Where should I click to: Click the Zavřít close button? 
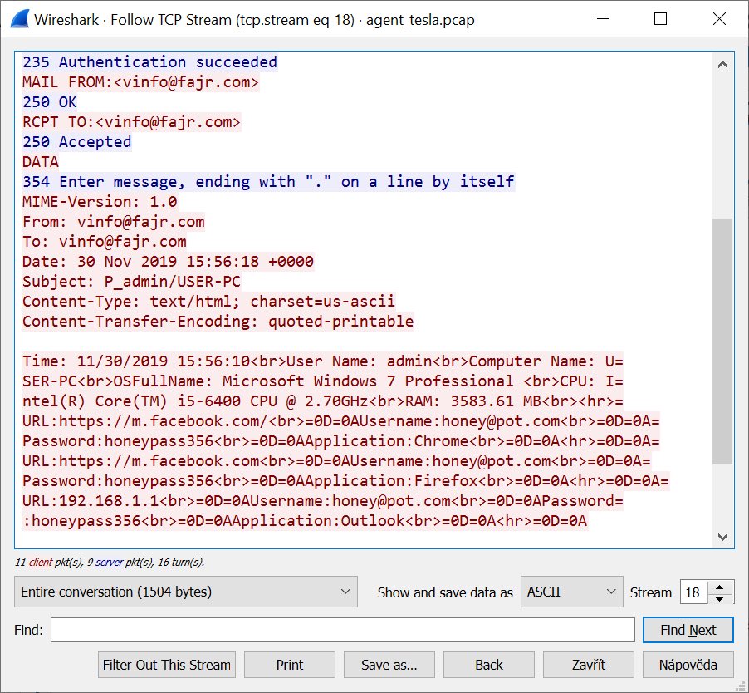pos(589,665)
